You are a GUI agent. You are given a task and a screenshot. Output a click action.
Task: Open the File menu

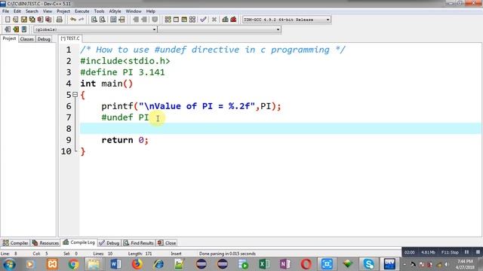pyautogui.click(x=5, y=11)
